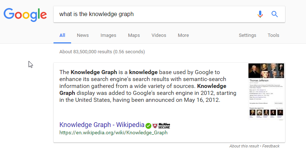Open the Knowledge Graph - Wikipedia link

102,125
